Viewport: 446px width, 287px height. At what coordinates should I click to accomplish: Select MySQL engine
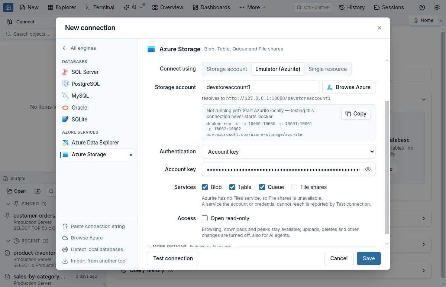pyautogui.click(x=97, y=96)
